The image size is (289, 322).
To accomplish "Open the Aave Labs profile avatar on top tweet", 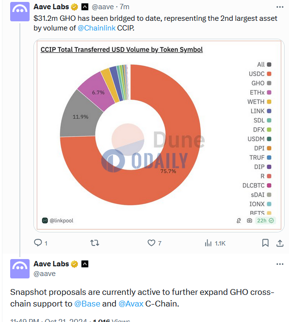I will coord(20,12).
